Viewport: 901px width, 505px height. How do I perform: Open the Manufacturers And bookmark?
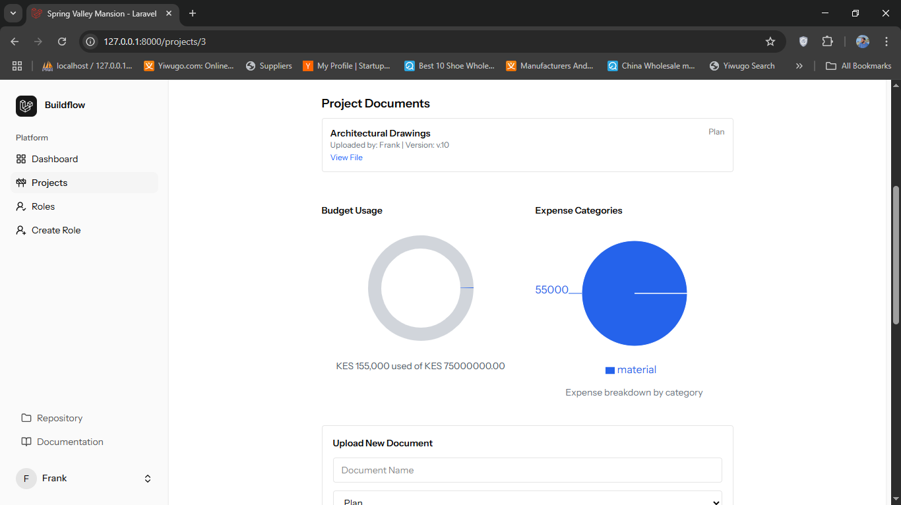click(x=550, y=66)
